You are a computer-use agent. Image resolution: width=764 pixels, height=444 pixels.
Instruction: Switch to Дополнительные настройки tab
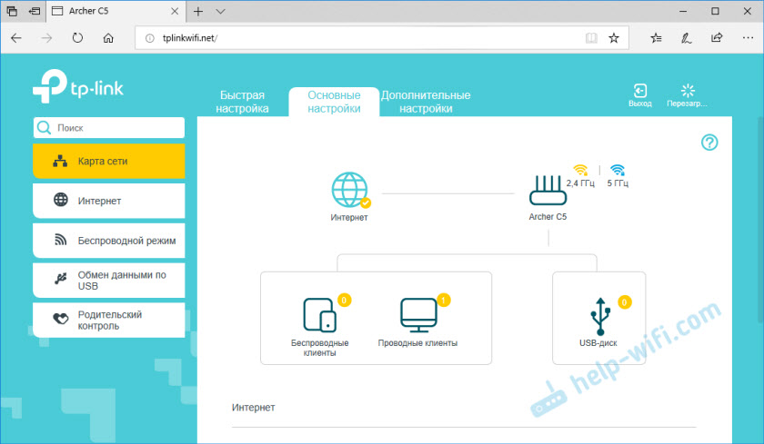click(x=426, y=102)
